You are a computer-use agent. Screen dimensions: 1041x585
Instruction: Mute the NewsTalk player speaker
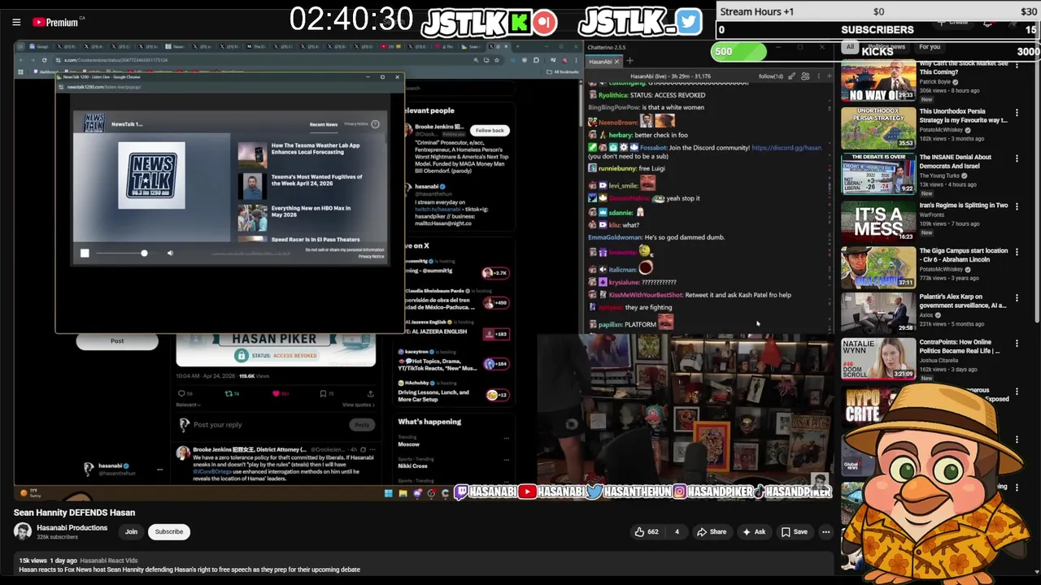coord(170,253)
